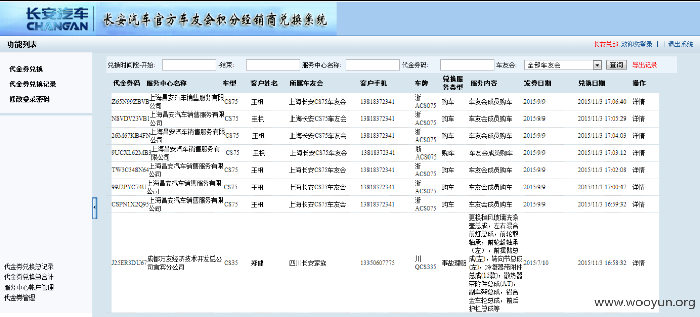This screenshot has height=317, width=700.
Task: Focus the 兑换时间段-开始 date field
Action: click(x=189, y=65)
